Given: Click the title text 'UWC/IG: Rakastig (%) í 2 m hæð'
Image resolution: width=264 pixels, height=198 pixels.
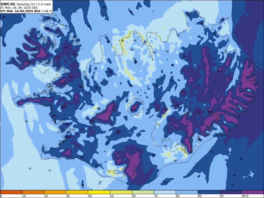Looking at the screenshot, I should click(26, 4).
